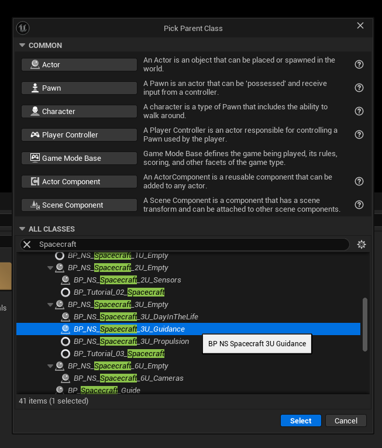The width and height of the screenshot is (382, 448).
Task: Open help for Player Controller class
Action: click(x=359, y=135)
